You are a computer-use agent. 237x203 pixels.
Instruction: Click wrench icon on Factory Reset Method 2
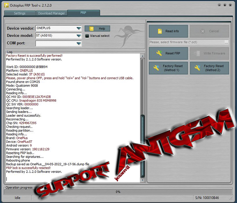pos(197,68)
